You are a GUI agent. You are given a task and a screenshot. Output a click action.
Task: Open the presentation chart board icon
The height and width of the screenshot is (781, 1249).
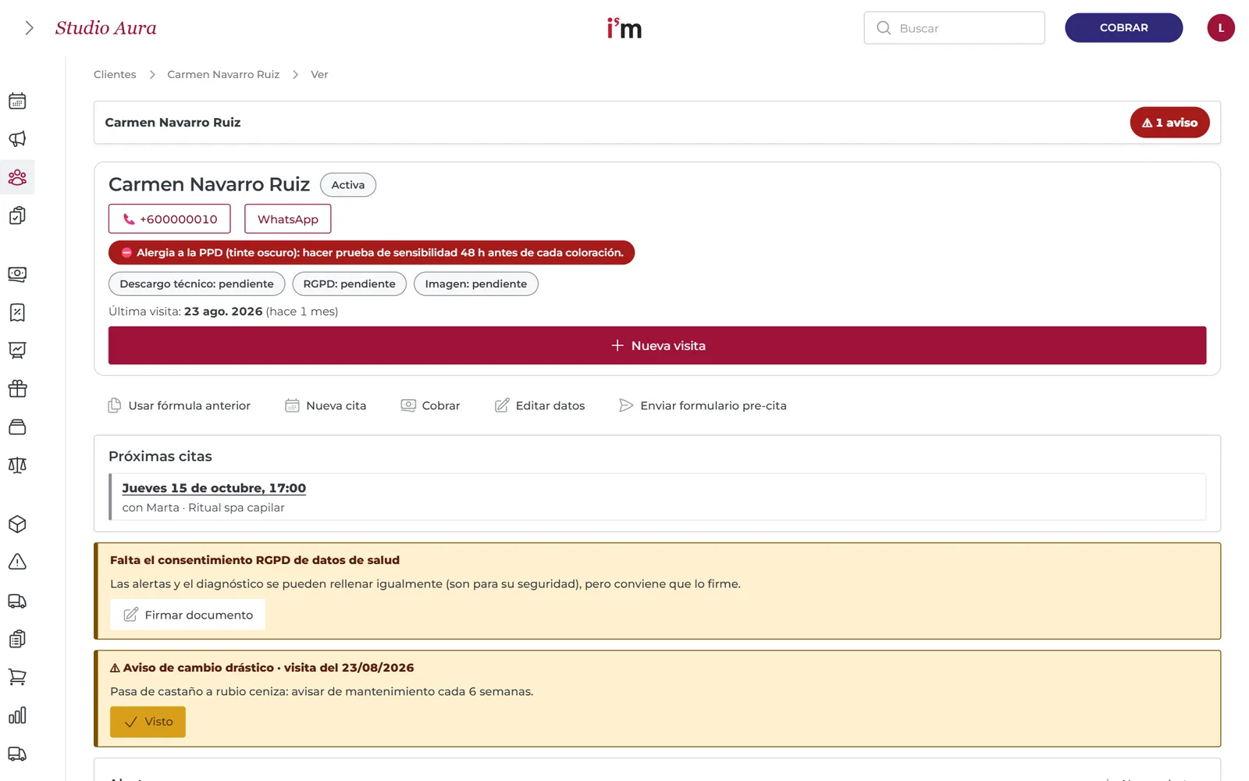point(17,350)
